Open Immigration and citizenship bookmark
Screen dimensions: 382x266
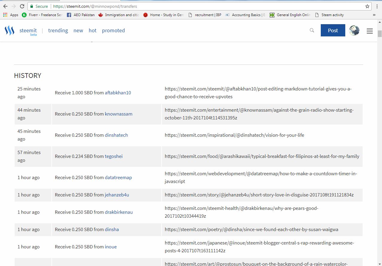(119, 15)
